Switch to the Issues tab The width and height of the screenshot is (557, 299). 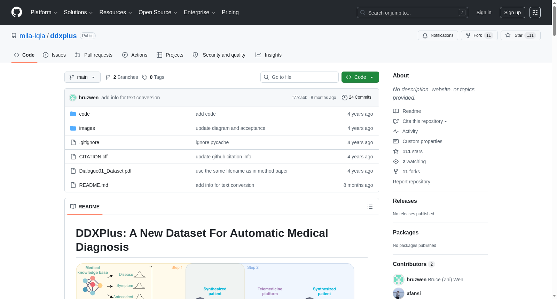[54, 55]
